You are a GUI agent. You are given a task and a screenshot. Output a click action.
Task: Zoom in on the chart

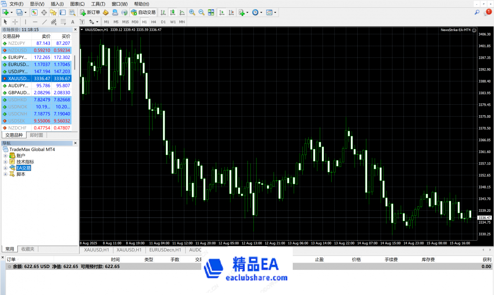tap(192, 12)
